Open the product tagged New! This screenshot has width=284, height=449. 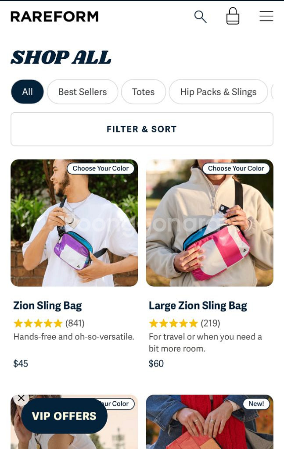[x=210, y=422]
